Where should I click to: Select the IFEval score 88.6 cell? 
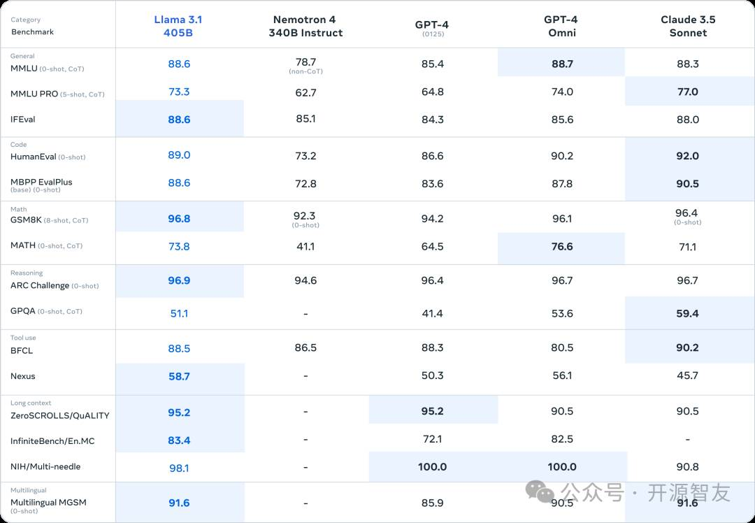pyautogui.click(x=179, y=120)
